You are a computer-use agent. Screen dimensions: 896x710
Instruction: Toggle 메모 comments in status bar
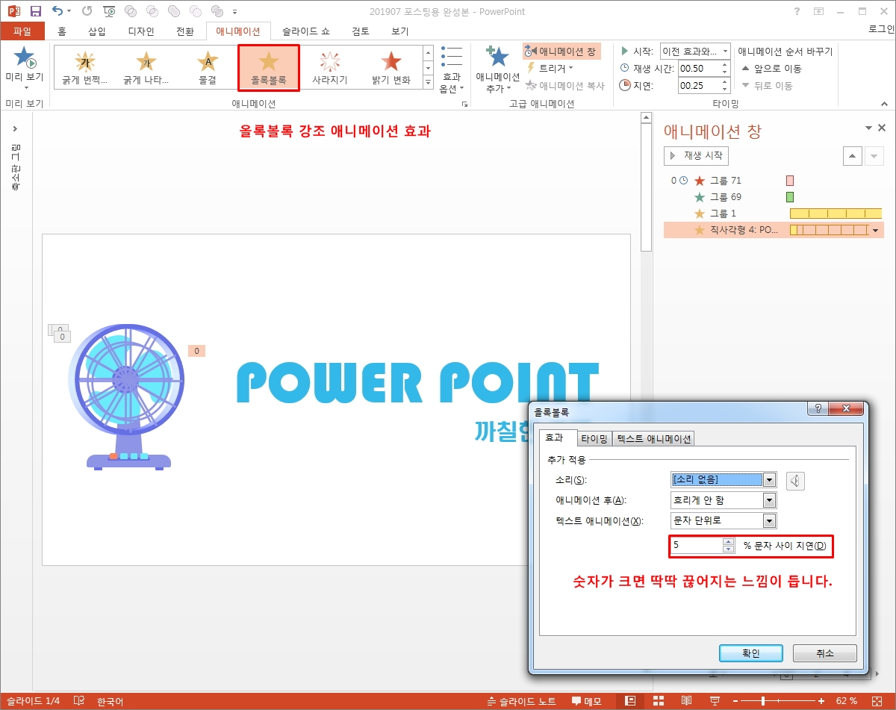[587, 701]
